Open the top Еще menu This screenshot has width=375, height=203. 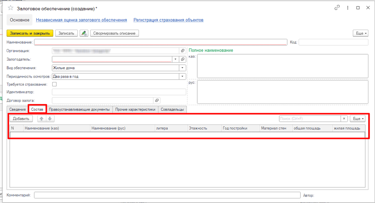click(x=361, y=33)
